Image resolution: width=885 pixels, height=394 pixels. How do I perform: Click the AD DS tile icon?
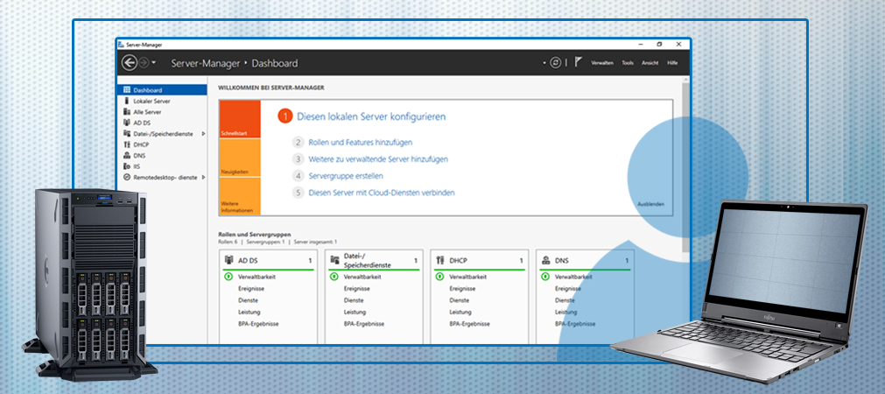pyautogui.click(x=229, y=260)
